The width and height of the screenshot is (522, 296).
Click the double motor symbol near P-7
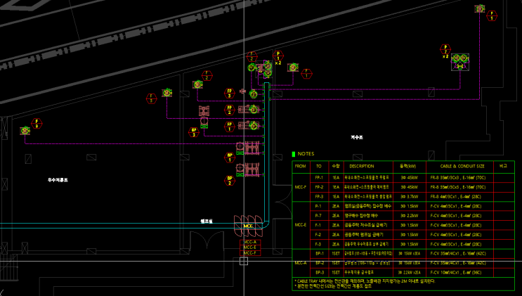460,62
